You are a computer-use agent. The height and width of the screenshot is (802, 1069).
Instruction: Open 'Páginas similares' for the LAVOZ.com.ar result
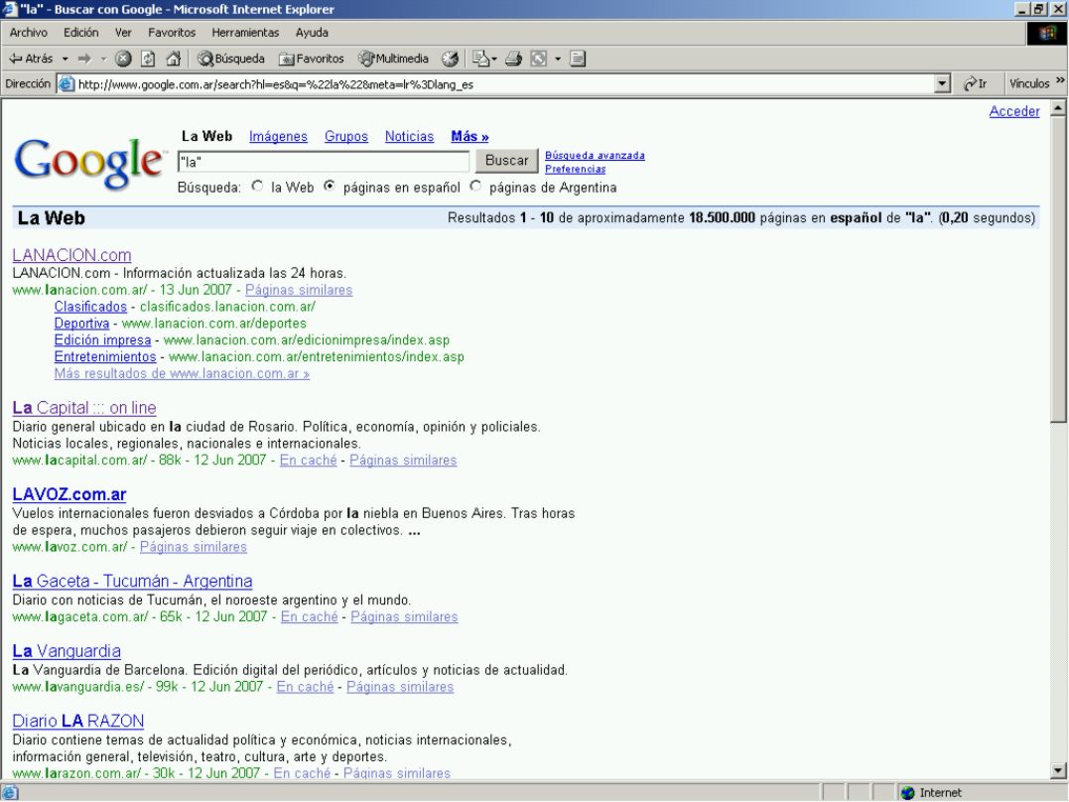pos(193,547)
